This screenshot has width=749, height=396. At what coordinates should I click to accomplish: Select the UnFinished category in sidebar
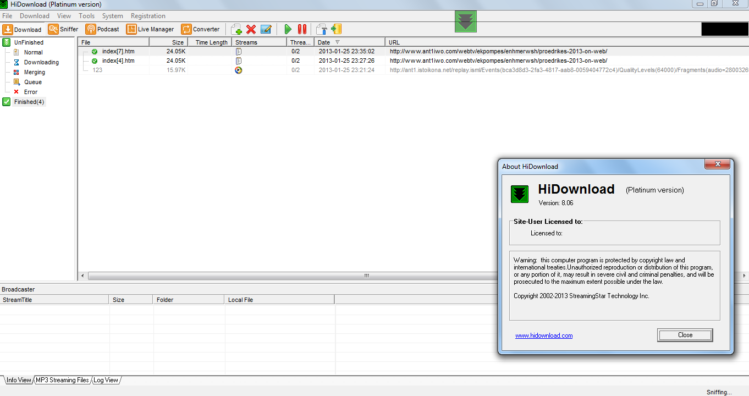29,42
